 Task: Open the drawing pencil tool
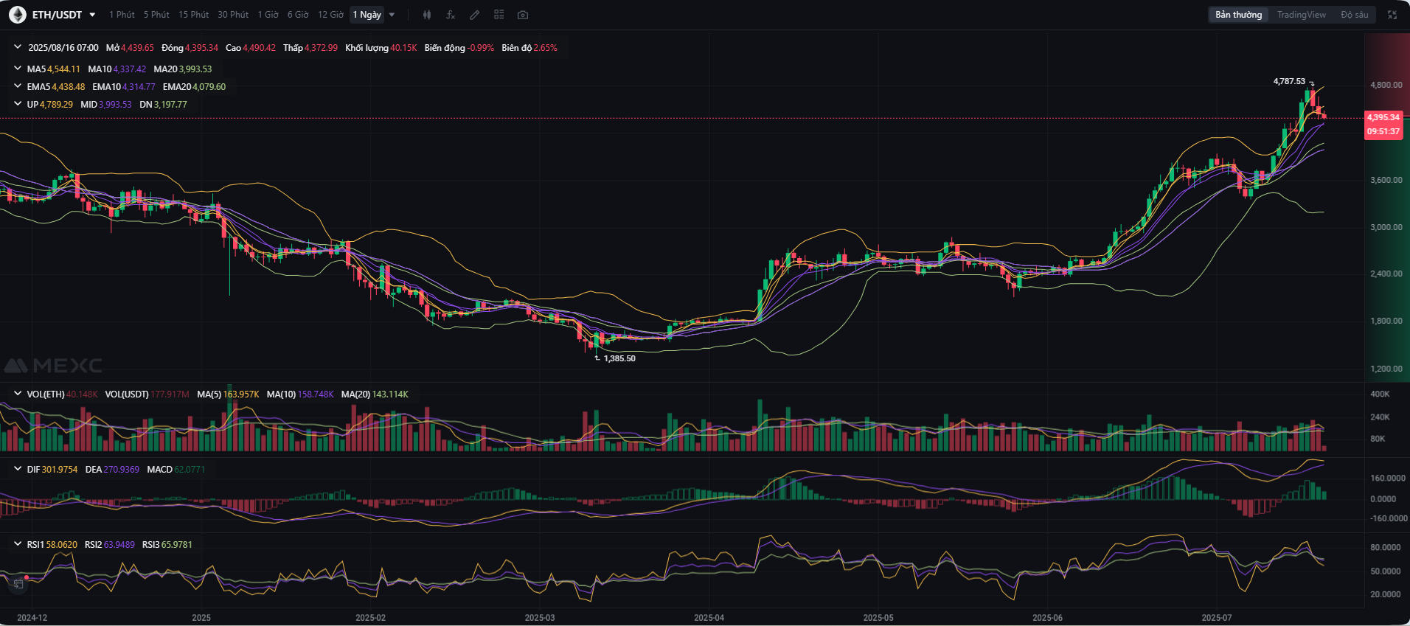click(475, 15)
